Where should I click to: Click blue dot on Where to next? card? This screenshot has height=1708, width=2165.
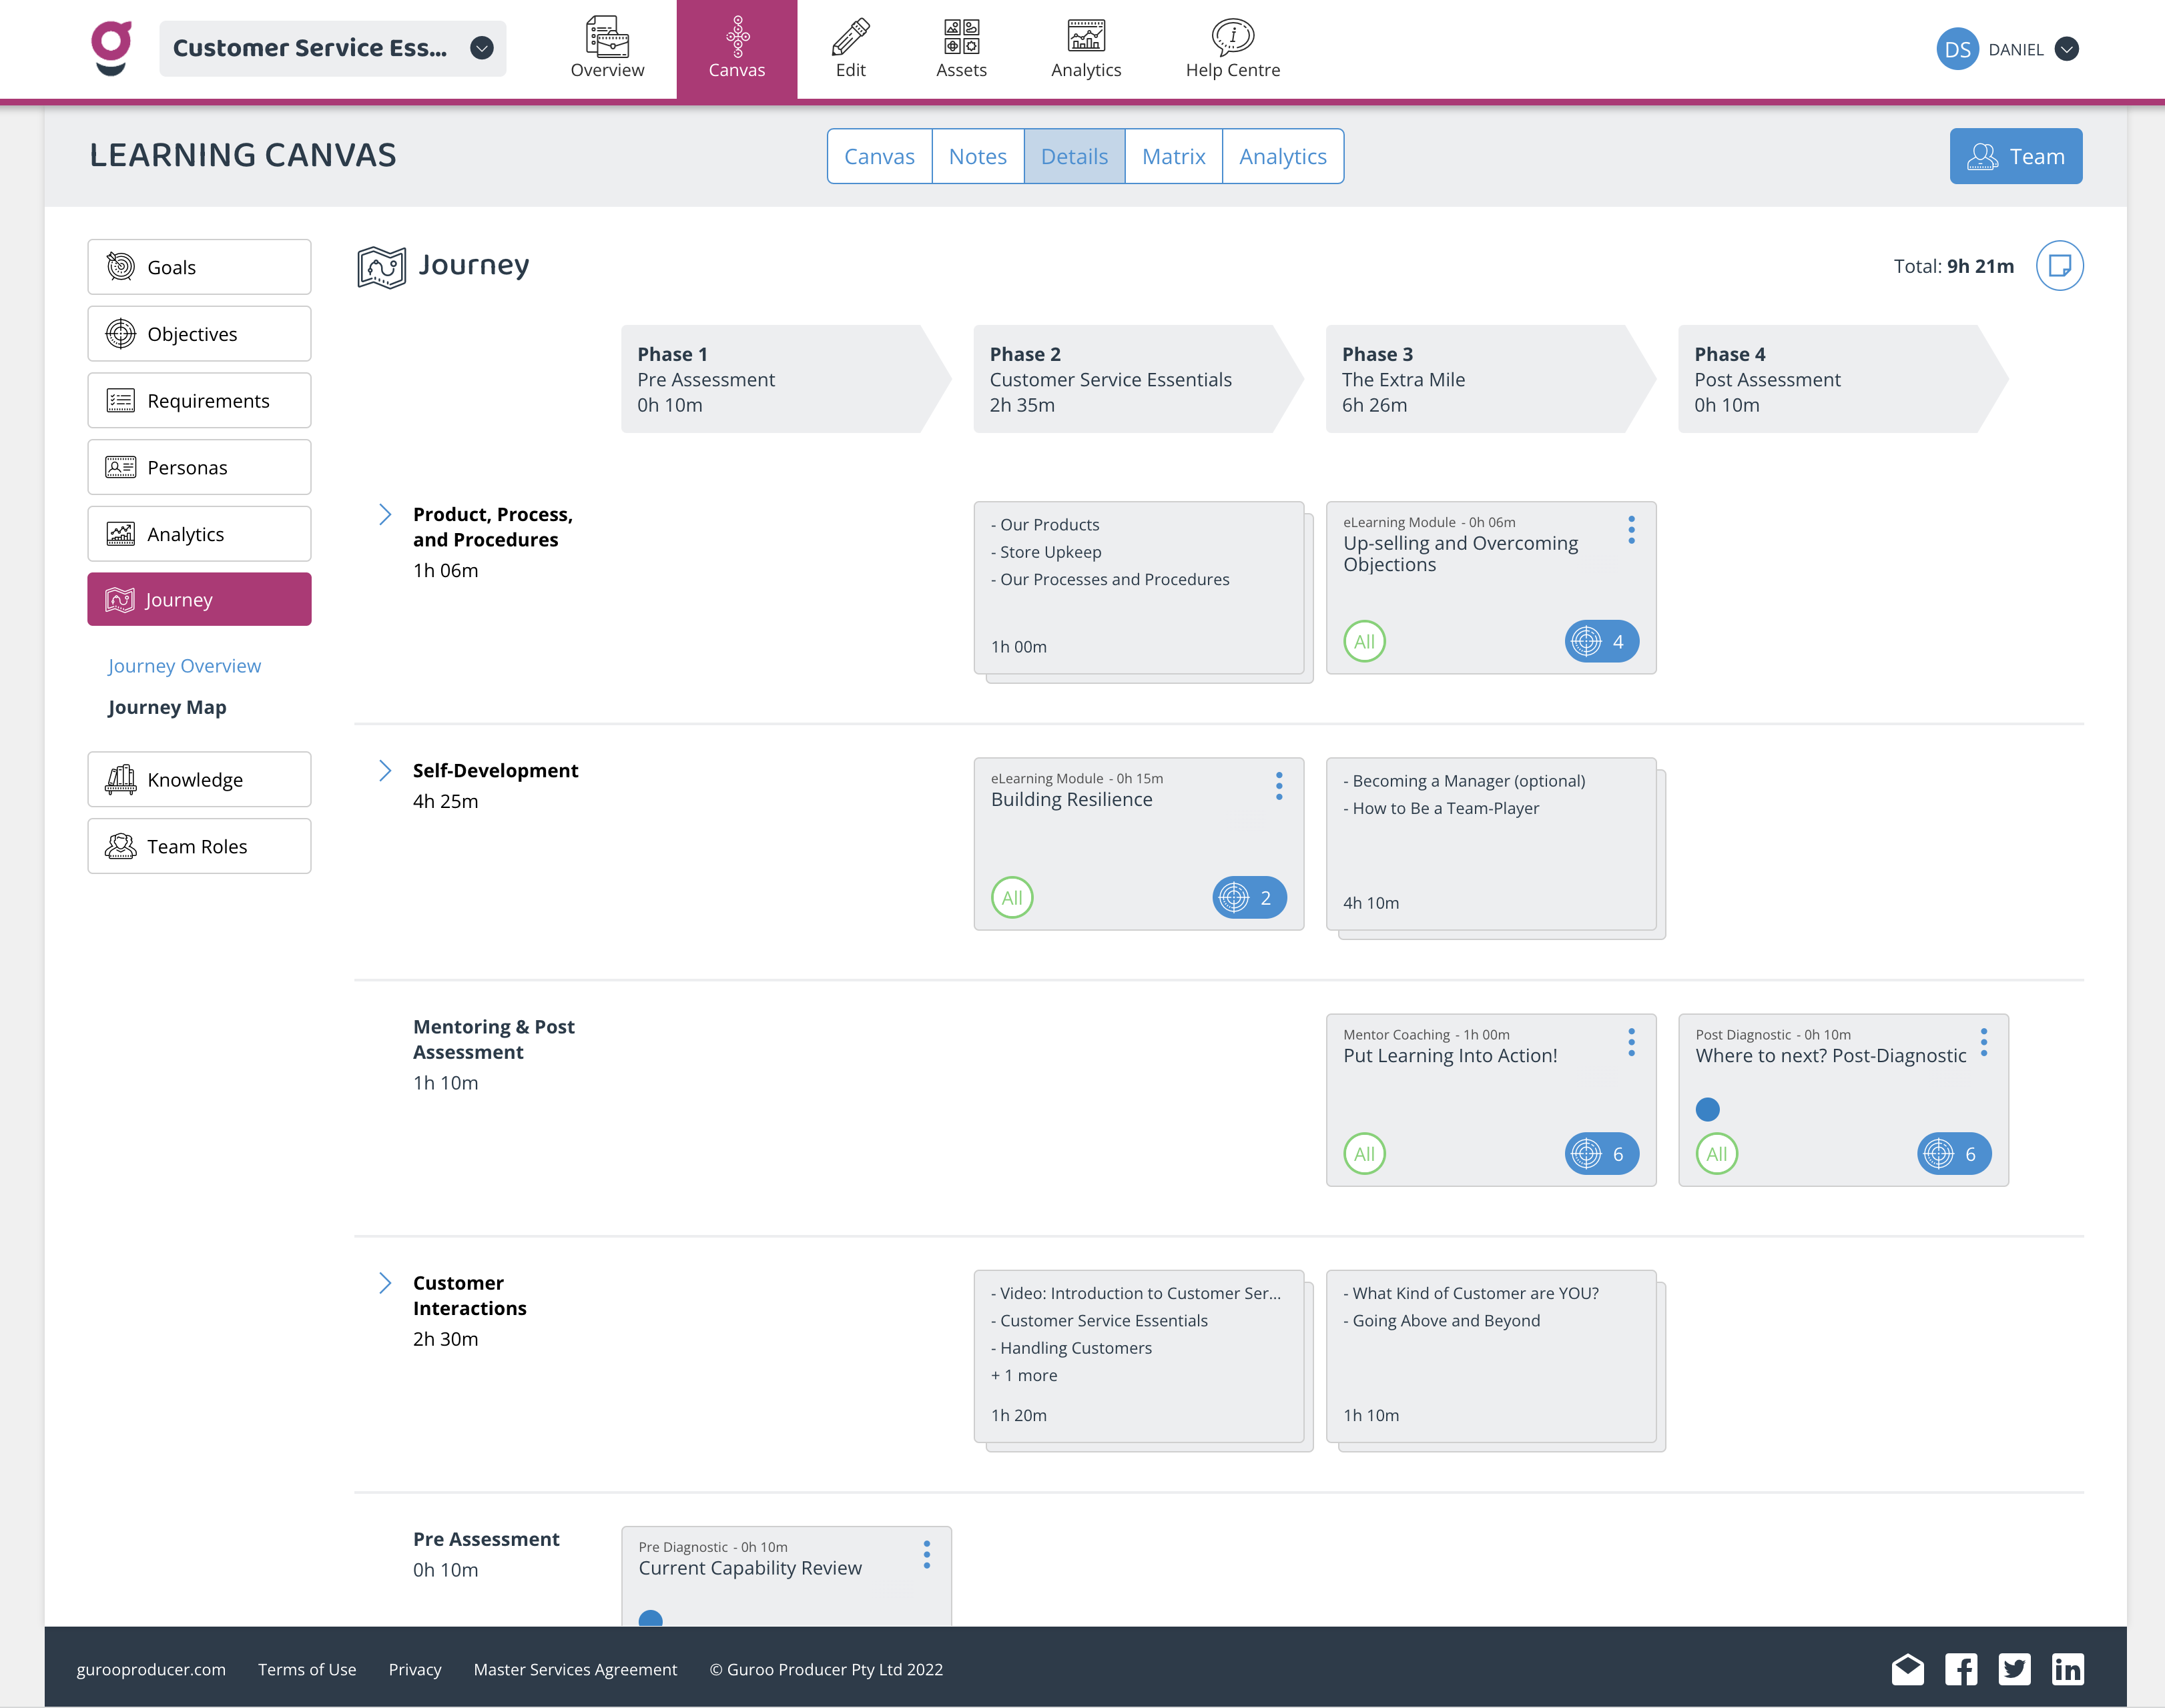coord(1707,1109)
